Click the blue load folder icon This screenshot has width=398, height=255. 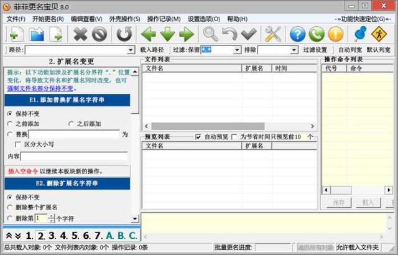(x=37, y=34)
